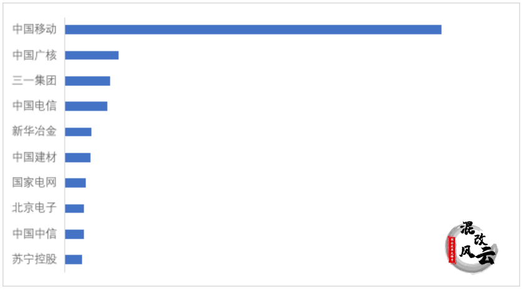
Task: Select the 中国中信 bar
Action: tap(75, 234)
